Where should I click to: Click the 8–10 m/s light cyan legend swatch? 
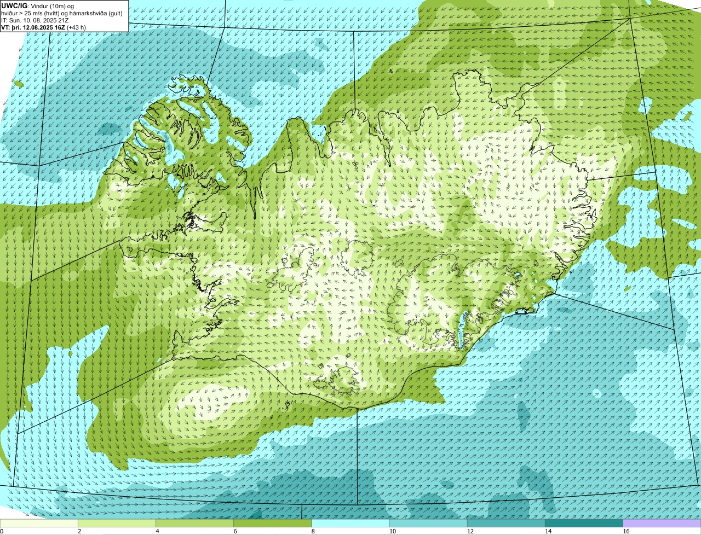351,524
